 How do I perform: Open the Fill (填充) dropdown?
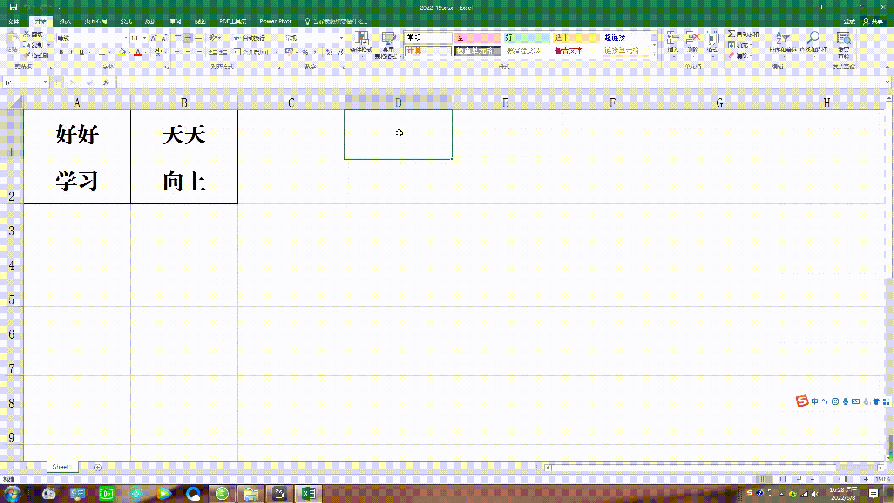click(740, 45)
